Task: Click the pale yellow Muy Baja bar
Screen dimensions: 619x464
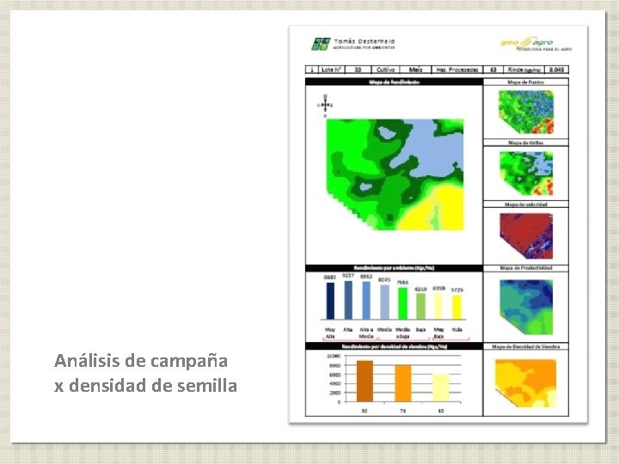Action: point(438,306)
